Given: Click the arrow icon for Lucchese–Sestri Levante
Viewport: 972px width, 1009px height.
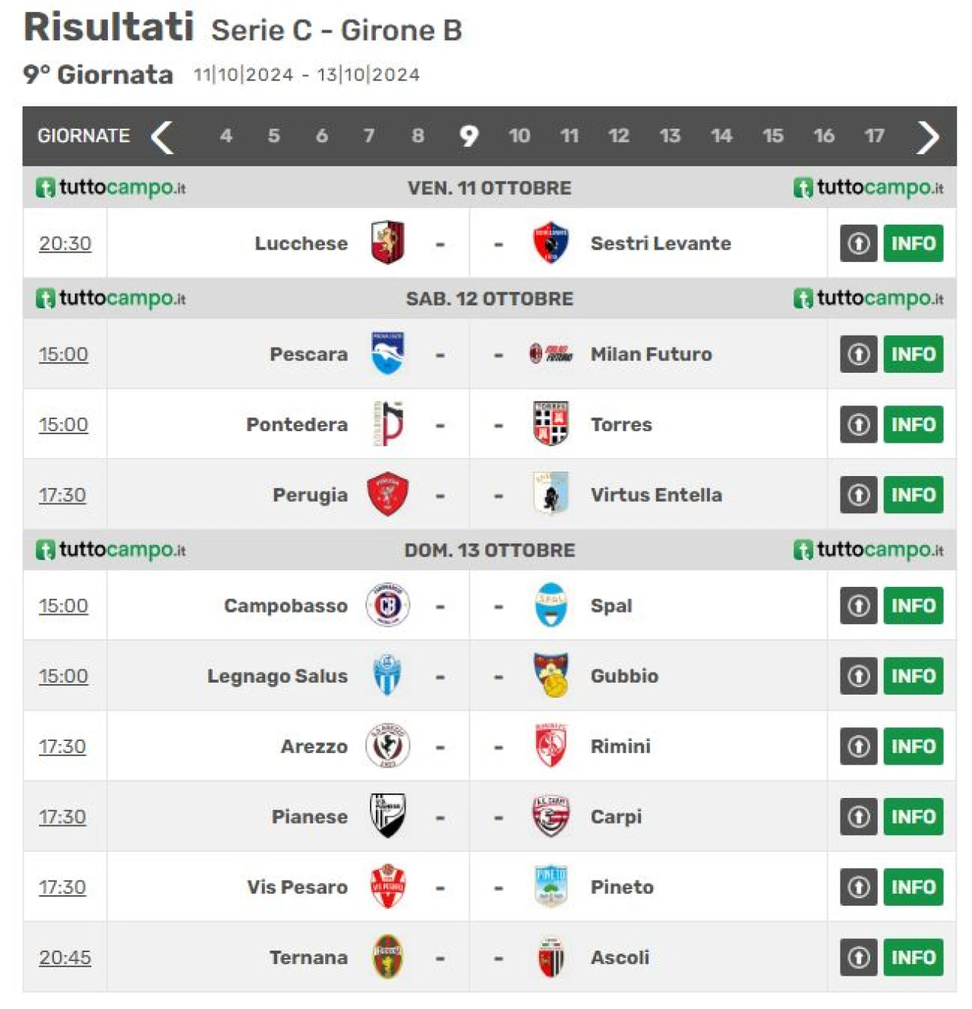Looking at the screenshot, I should click(x=859, y=244).
